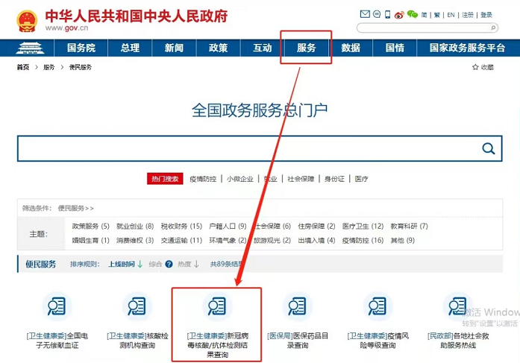This screenshot has height=363, width=520.
Task: Click the small magnifier in top search box
Action: click(493, 28)
